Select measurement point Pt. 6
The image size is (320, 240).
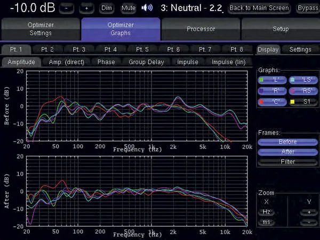[173, 49]
